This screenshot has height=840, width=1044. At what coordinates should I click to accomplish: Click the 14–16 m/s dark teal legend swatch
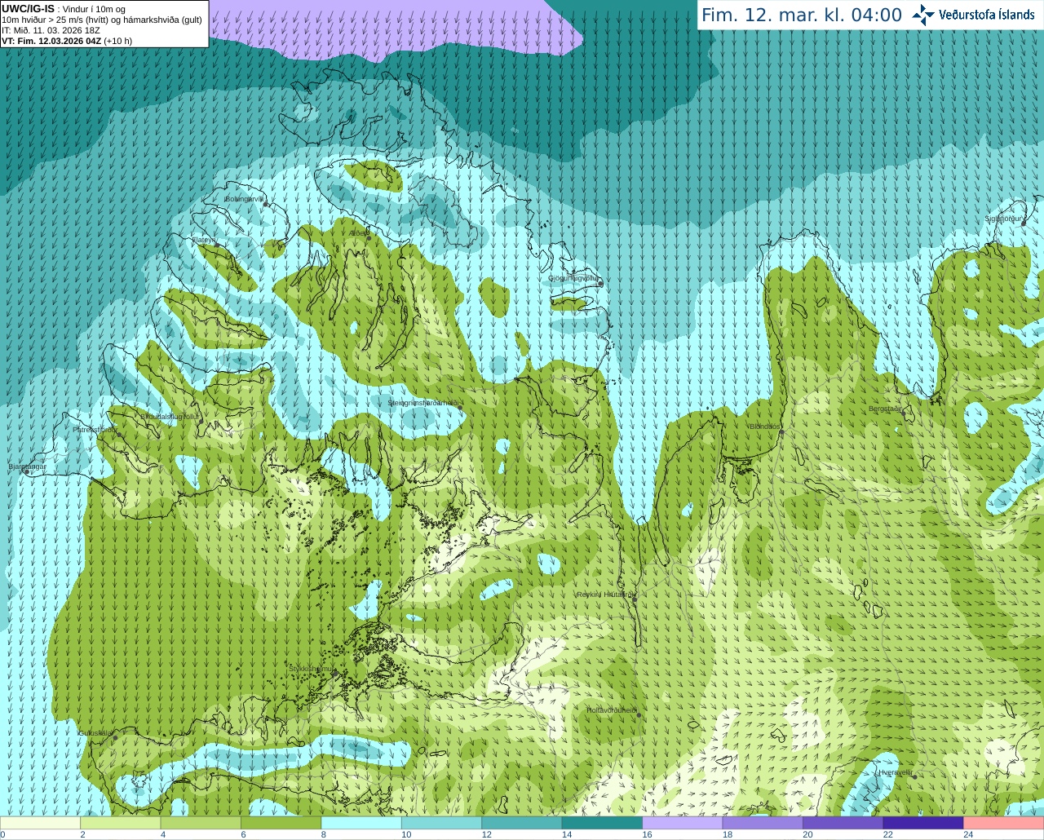coord(602,823)
